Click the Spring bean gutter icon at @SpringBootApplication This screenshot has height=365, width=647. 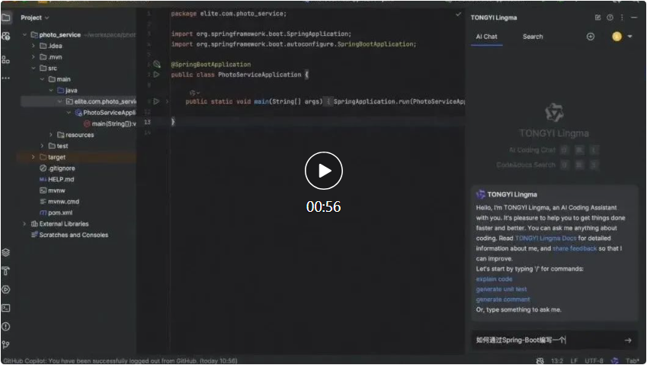tap(157, 64)
